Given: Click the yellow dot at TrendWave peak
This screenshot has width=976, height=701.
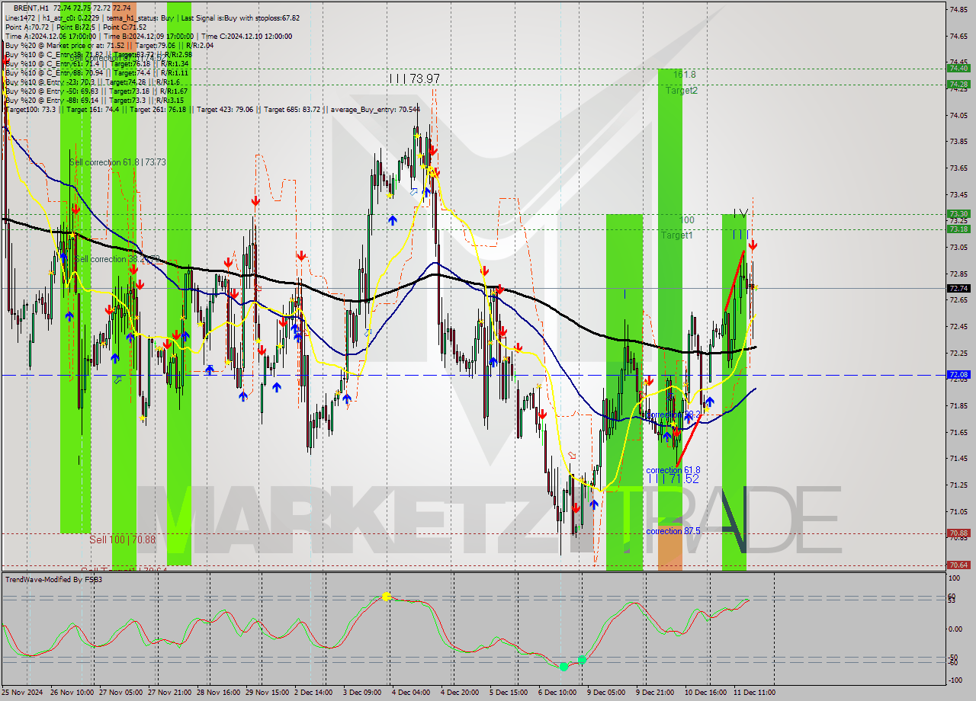Looking at the screenshot, I should 387,597.
